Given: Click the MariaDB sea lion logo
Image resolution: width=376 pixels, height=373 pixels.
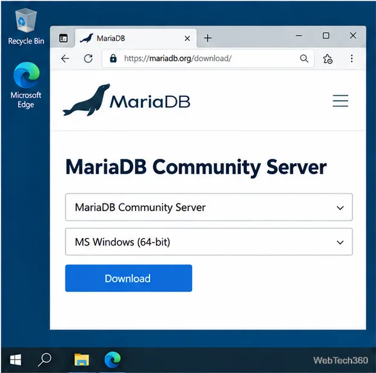Looking at the screenshot, I should click(127, 100).
